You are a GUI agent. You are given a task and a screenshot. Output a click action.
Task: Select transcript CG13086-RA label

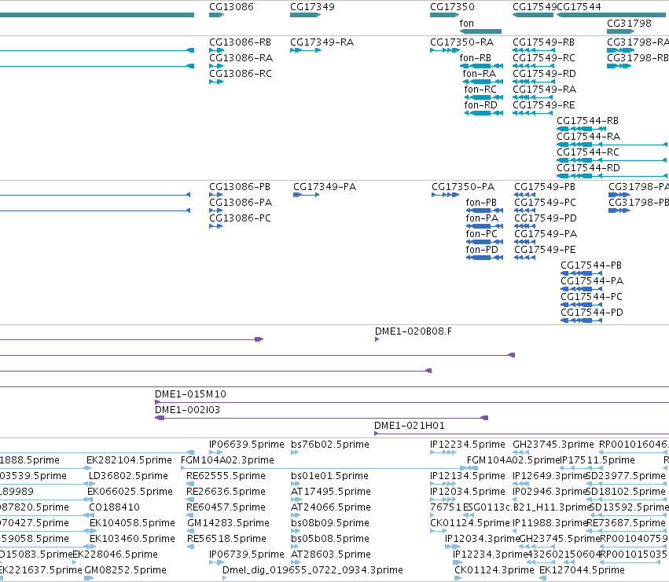coord(241,58)
